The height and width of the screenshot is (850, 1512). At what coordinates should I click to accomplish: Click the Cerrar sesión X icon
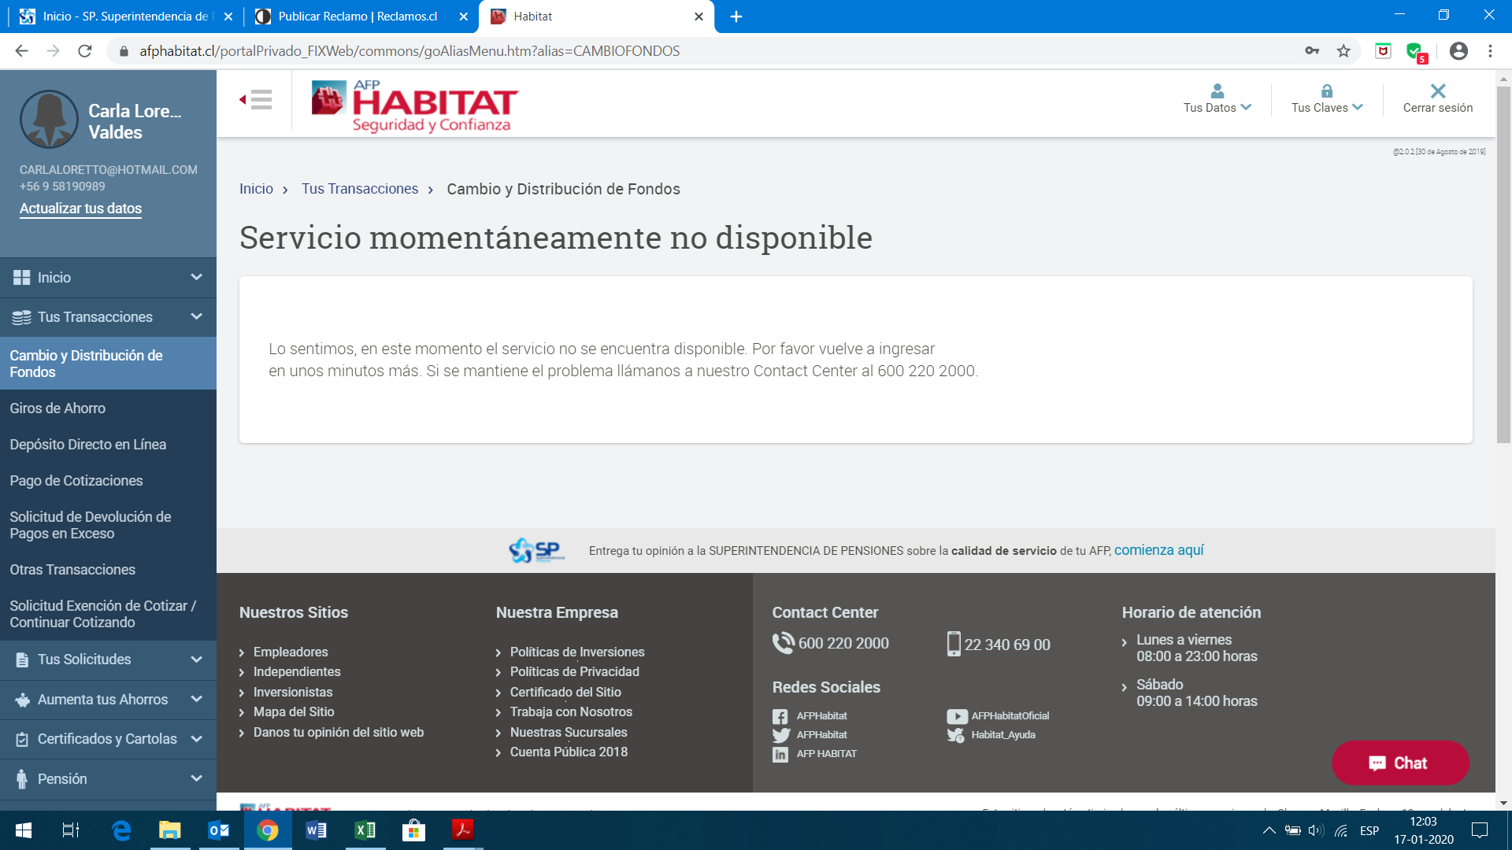point(1438,91)
